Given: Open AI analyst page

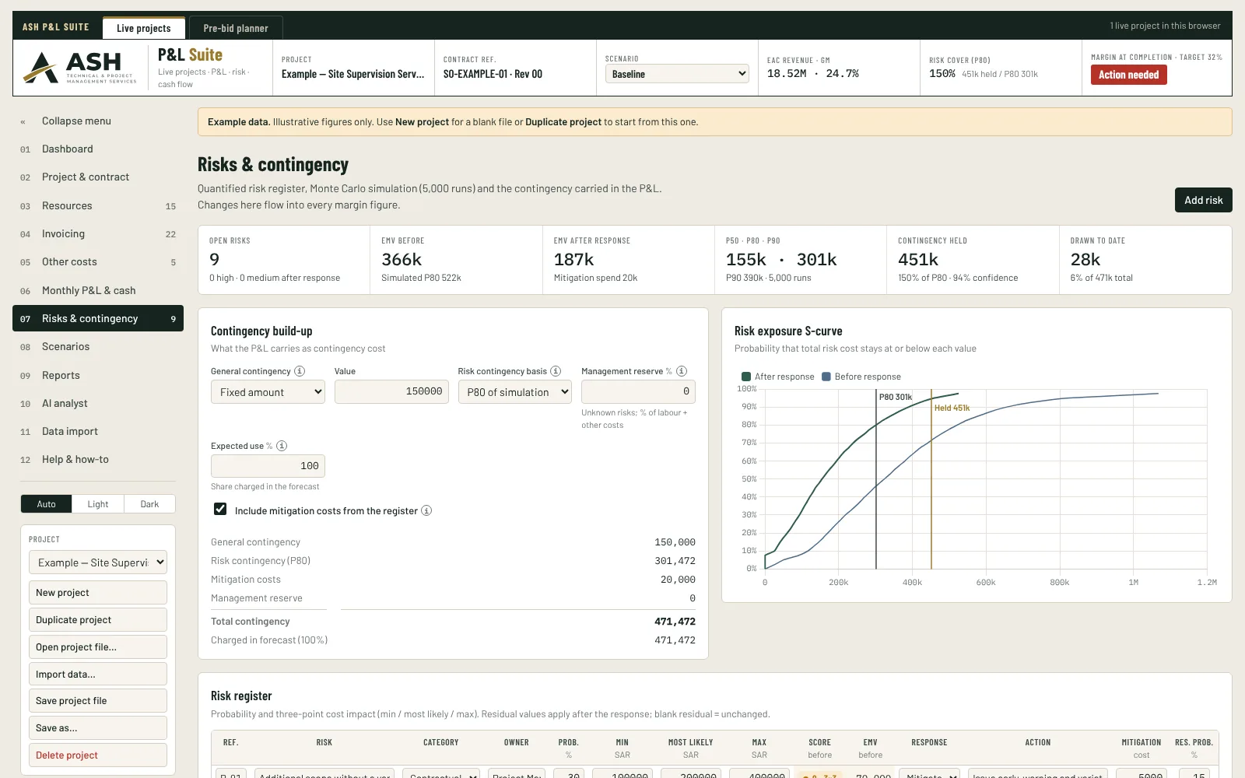Looking at the screenshot, I should [x=98, y=403].
